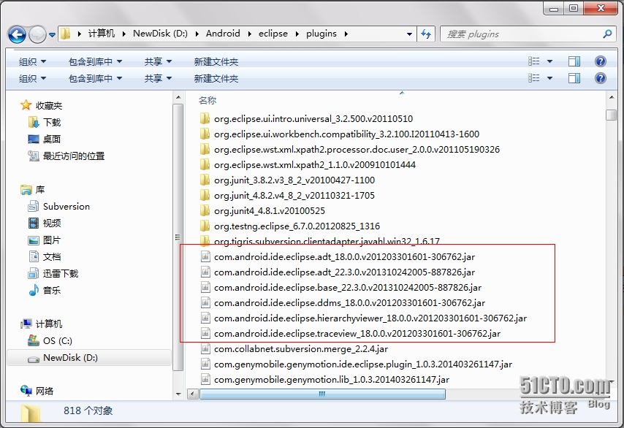Click folder icon of org.eclipse.wst.xml.xpath2_1.1.0
The image size is (624, 428).
[205, 164]
